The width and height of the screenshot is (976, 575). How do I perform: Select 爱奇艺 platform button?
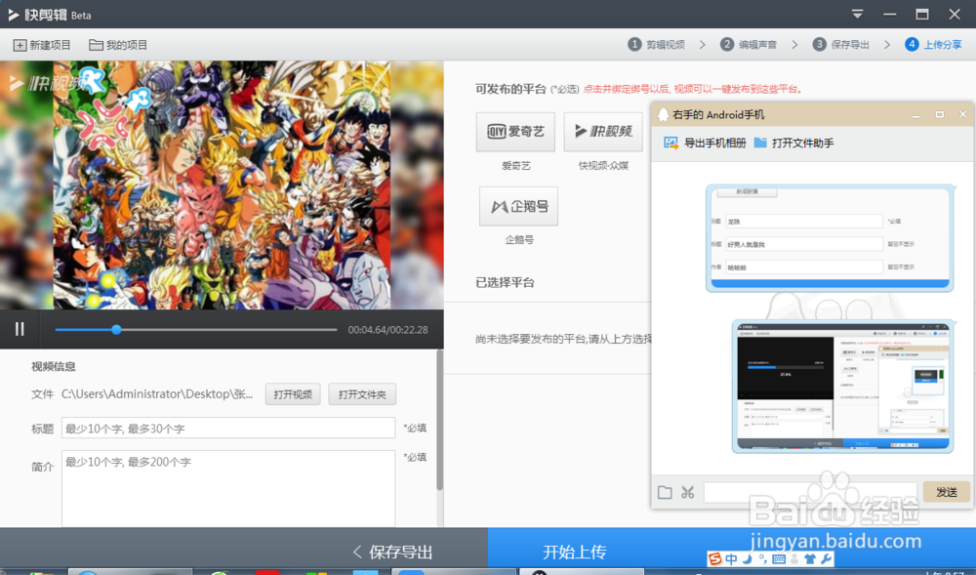pyautogui.click(x=515, y=132)
